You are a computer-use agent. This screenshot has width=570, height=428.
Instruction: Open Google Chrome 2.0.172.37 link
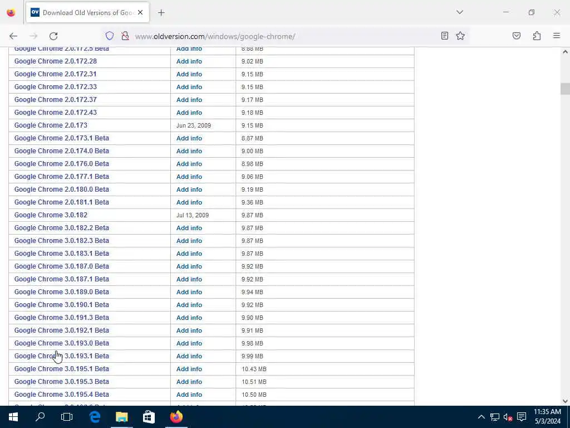click(56, 99)
